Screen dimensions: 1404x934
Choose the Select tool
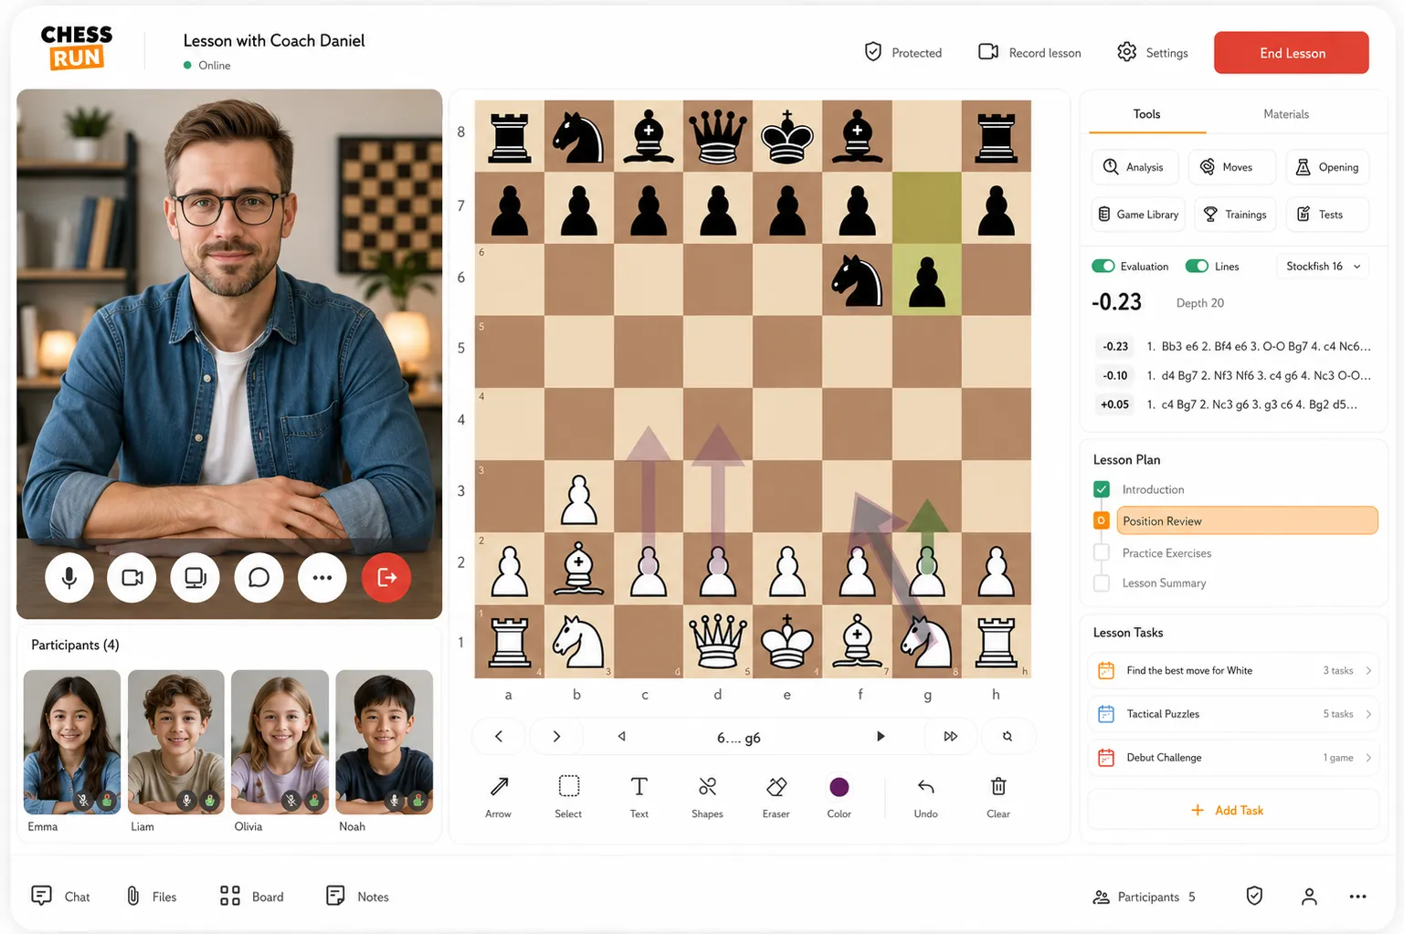(568, 796)
